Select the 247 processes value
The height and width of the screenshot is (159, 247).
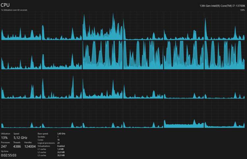[x=4, y=146]
